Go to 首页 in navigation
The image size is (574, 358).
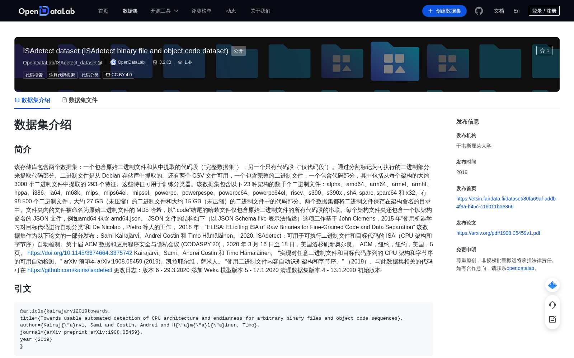click(103, 11)
